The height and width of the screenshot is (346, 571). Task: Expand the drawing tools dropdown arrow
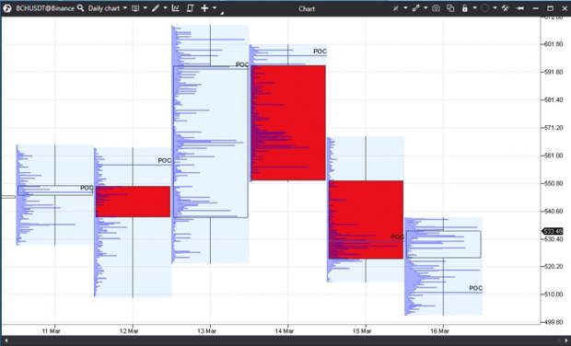click(x=165, y=8)
